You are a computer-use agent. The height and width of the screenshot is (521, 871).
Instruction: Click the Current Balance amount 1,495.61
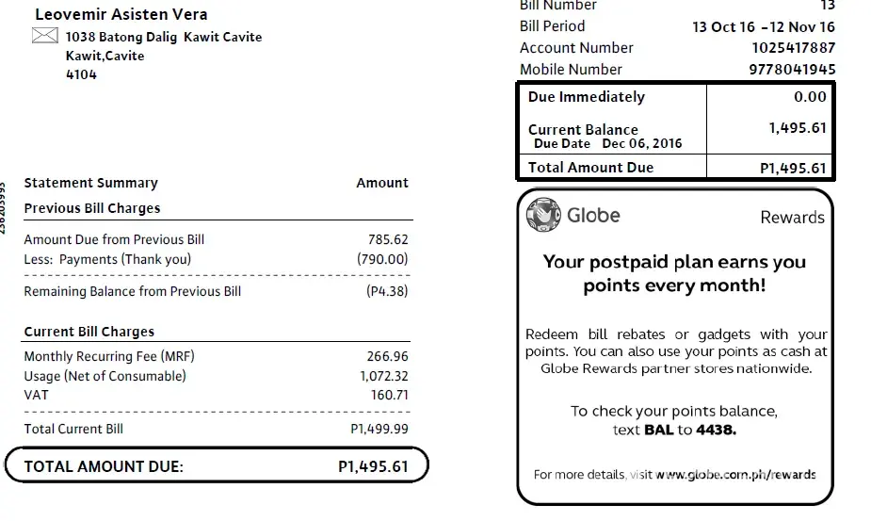797,129
